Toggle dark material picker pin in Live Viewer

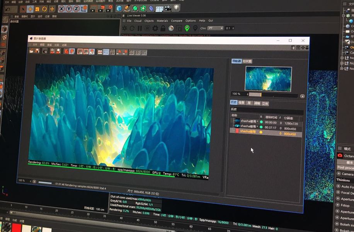pyautogui.click(x=195, y=28)
